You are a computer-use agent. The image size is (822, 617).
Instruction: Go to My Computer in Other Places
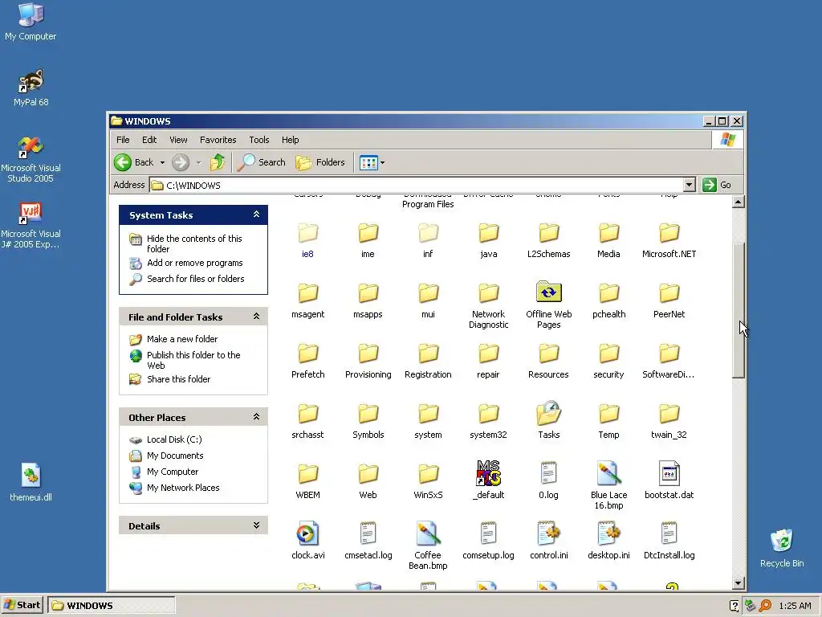pyautogui.click(x=173, y=472)
